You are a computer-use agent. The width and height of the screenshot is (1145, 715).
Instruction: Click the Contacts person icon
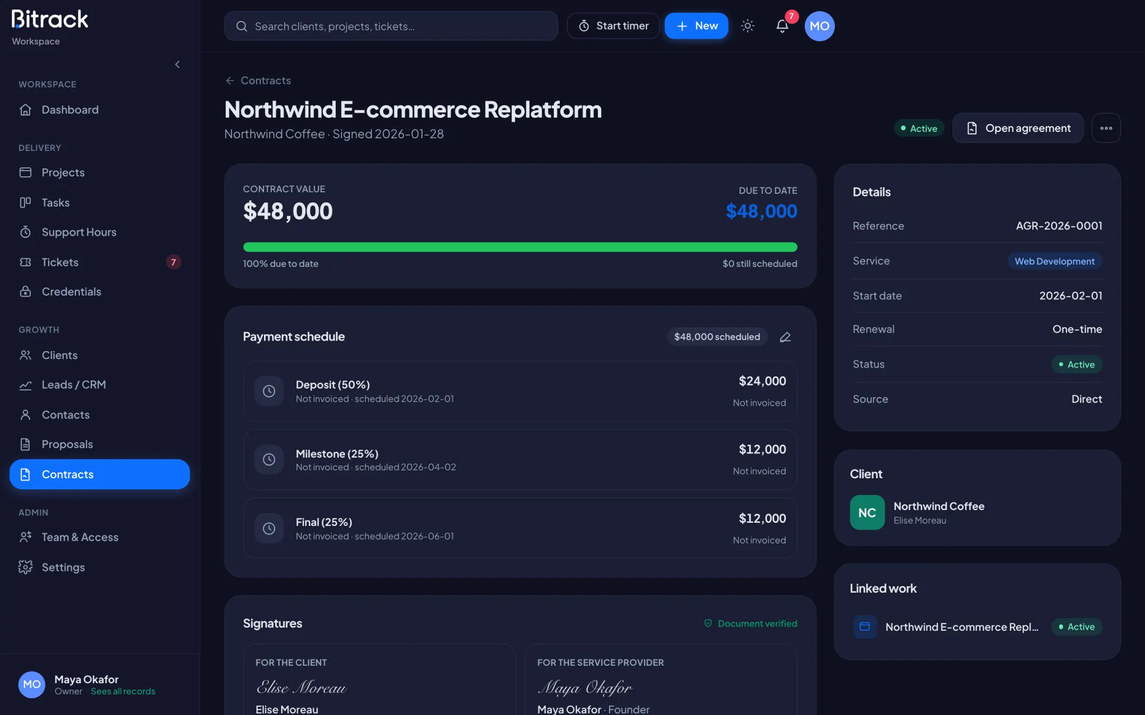(25, 415)
